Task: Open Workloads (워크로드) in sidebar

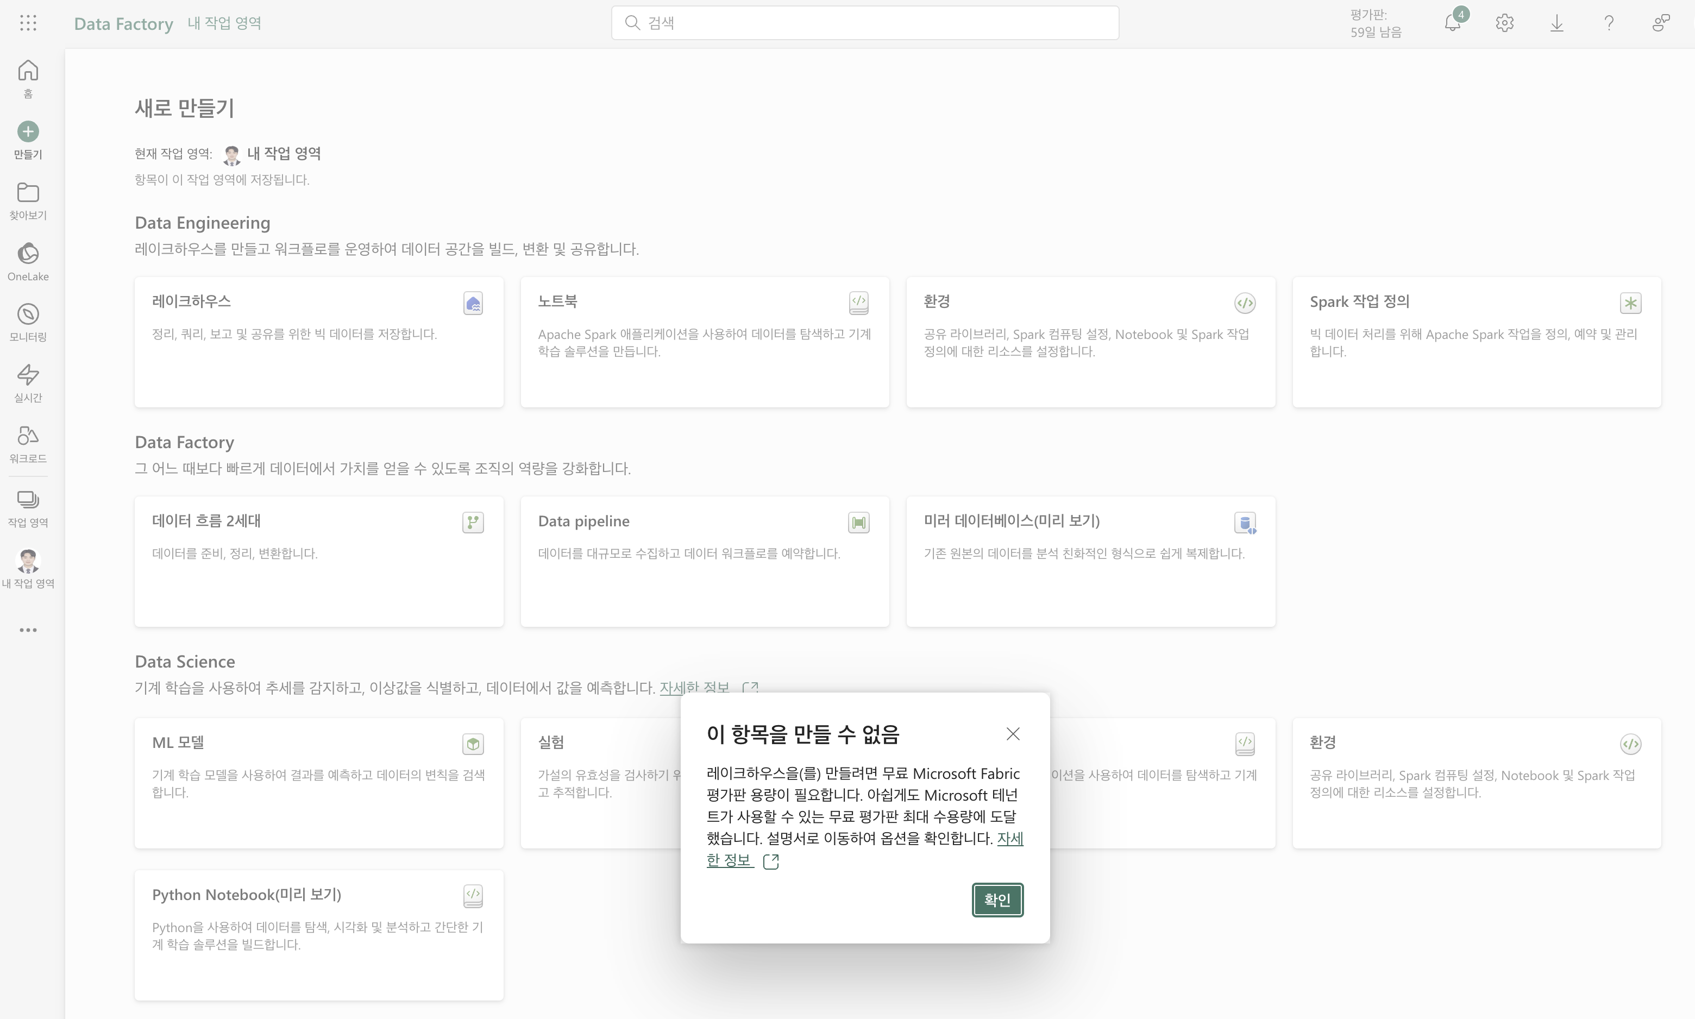Action: coord(28,444)
